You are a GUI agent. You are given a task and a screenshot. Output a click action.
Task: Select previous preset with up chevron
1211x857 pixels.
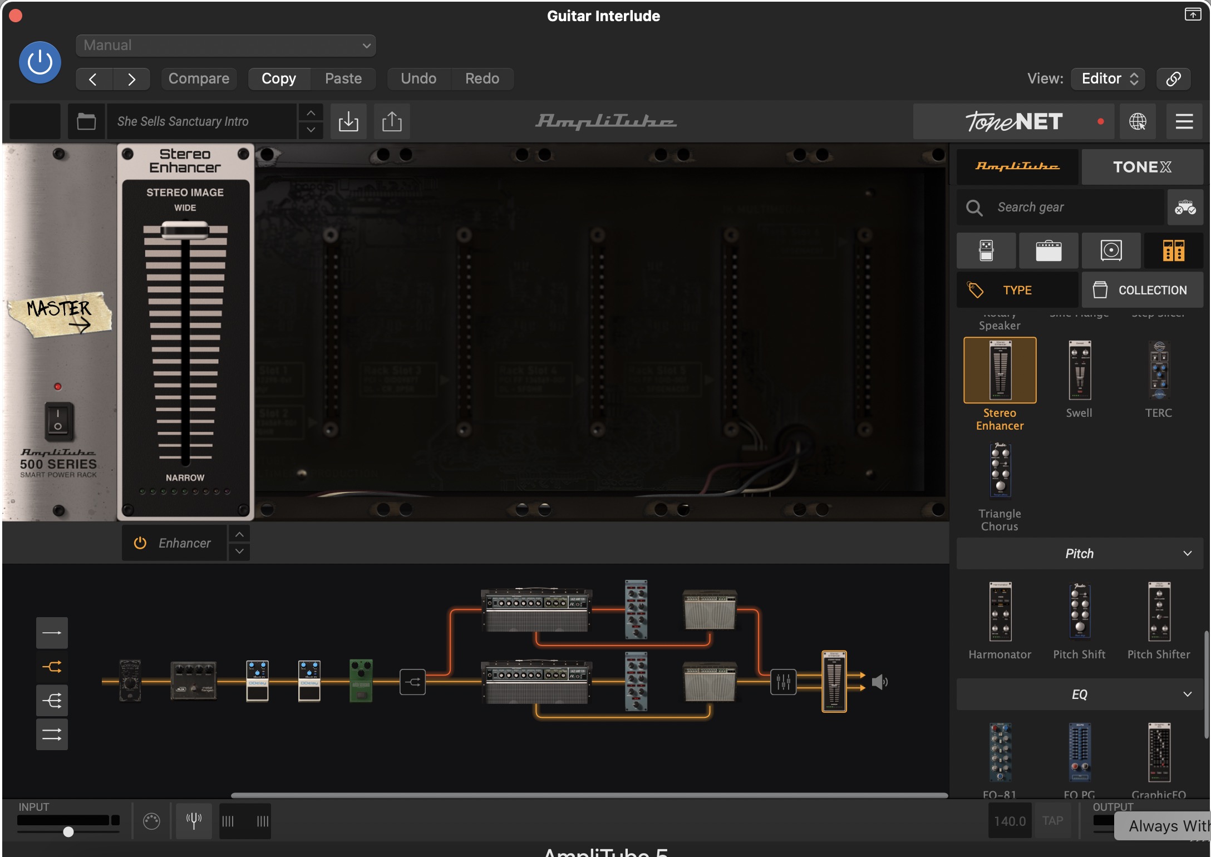(311, 113)
